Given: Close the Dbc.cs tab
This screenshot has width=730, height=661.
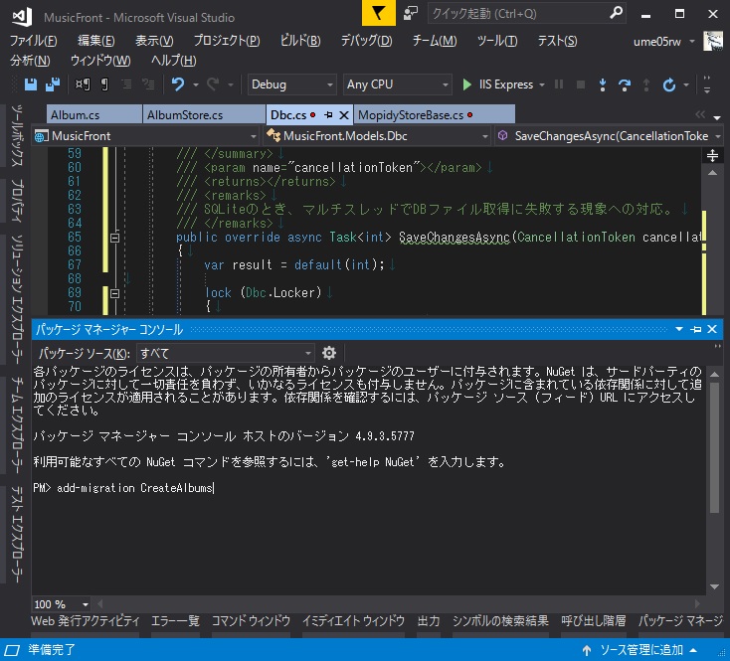Looking at the screenshot, I should pos(344,115).
